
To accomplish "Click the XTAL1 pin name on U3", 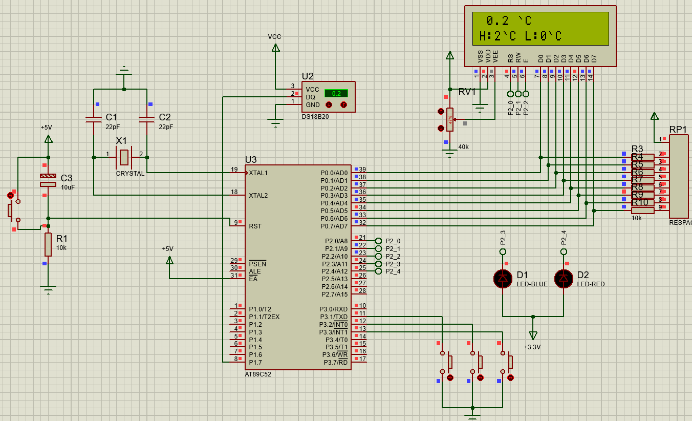I will (x=258, y=173).
